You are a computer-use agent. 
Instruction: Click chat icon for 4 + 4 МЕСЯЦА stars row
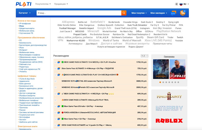59,94
